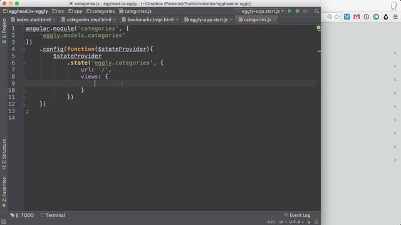Click the black droplet extension icon
The width and height of the screenshot is (401, 225).
386,17
